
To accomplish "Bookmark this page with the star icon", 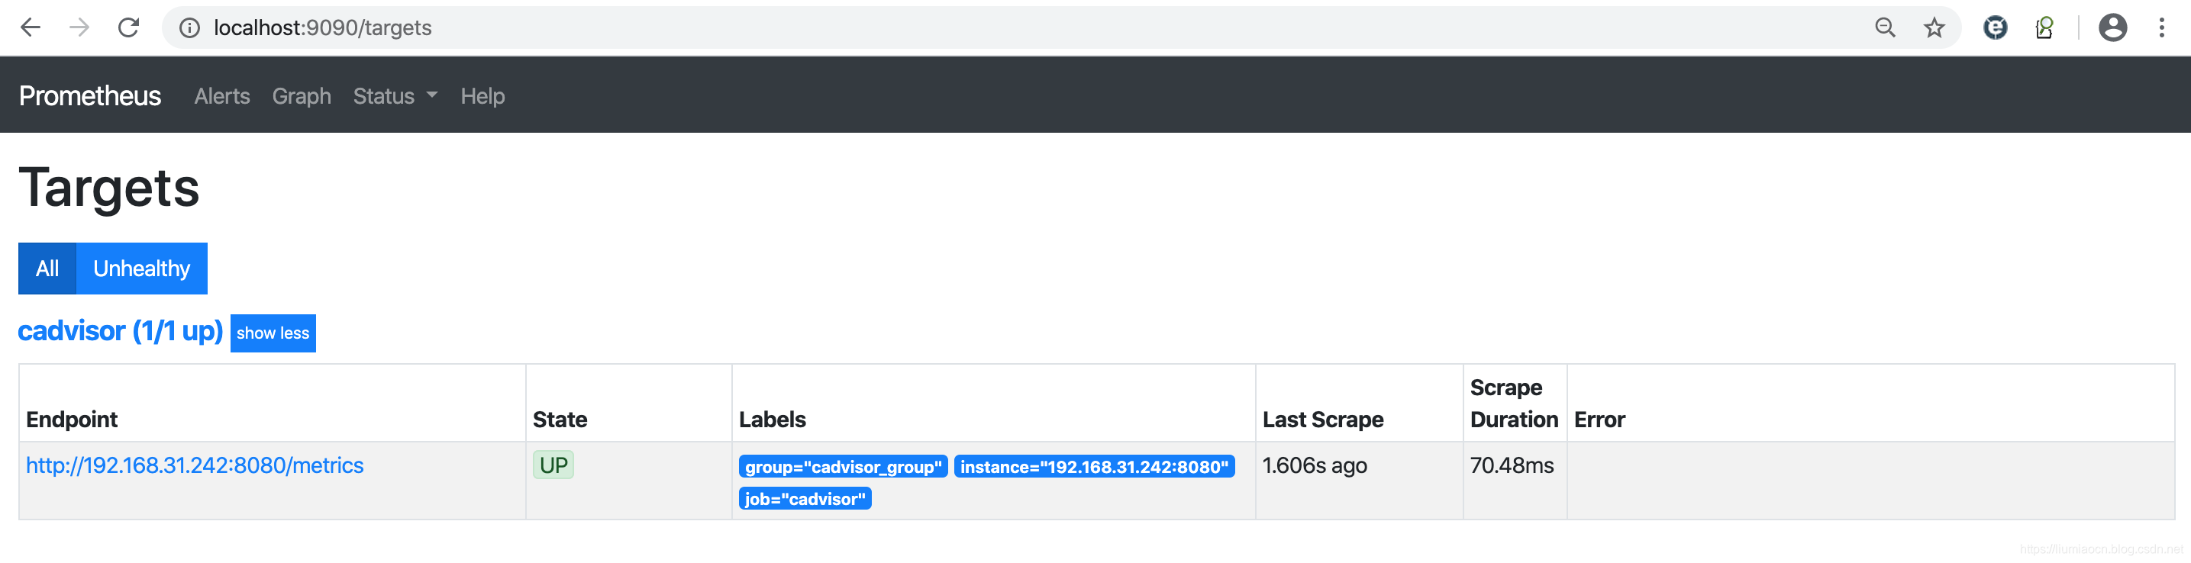I will [x=1934, y=28].
